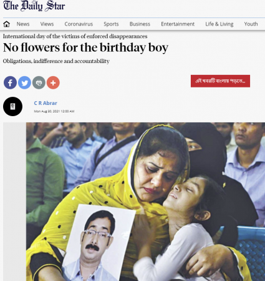Open the Youth section

point(251,24)
